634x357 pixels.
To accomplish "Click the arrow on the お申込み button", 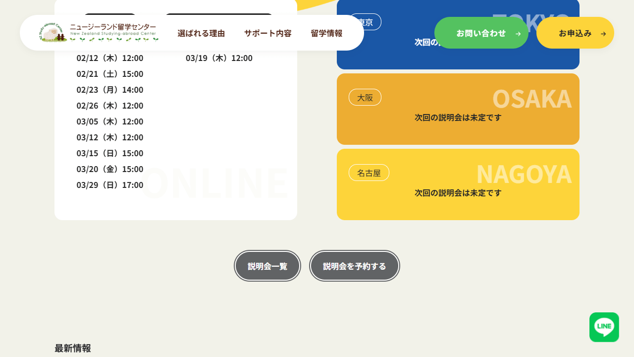I will (603, 34).
